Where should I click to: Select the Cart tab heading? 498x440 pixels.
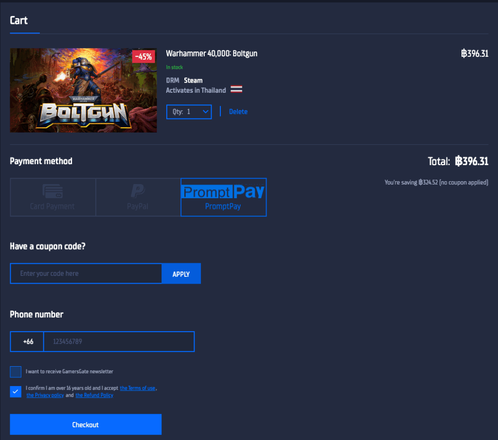[x=19, y=20]
